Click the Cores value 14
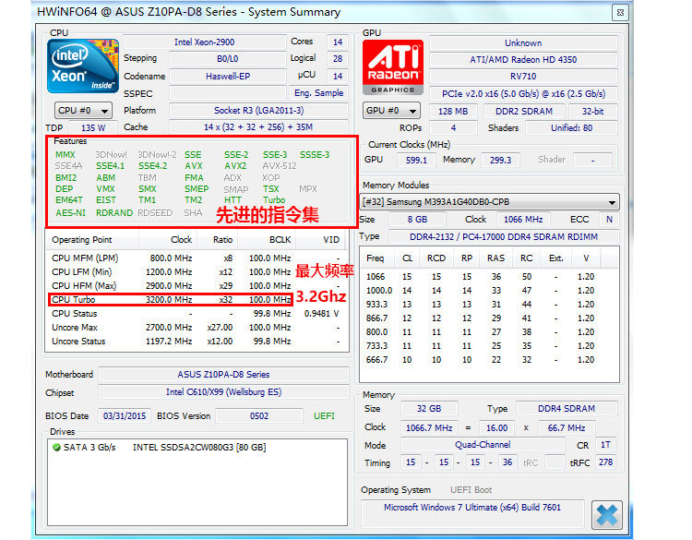This screenshot has height=540, width=692. (x=338, y=42)
